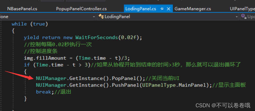Viewport: 255px width, 111px height.
Task: Click the 'break' keyword
Action: click(44, 92)
